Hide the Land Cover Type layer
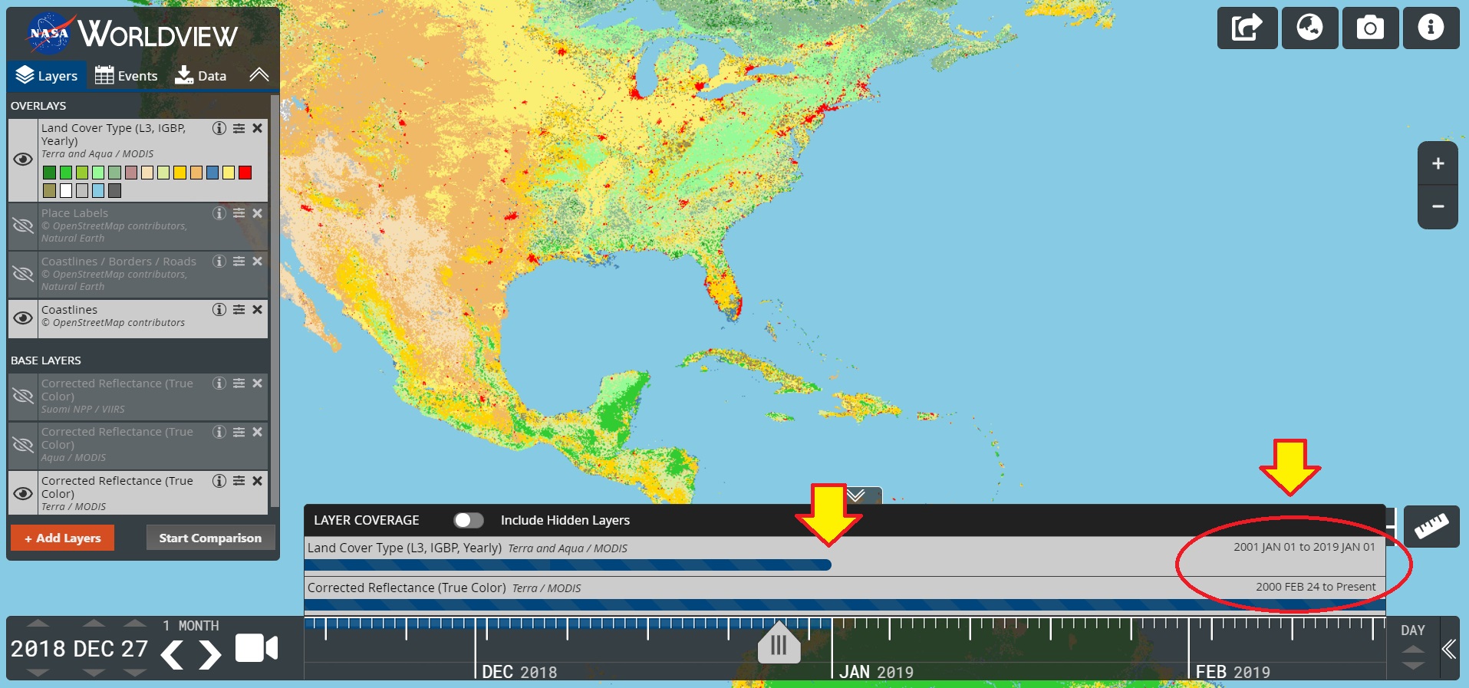 pos(23,160)
